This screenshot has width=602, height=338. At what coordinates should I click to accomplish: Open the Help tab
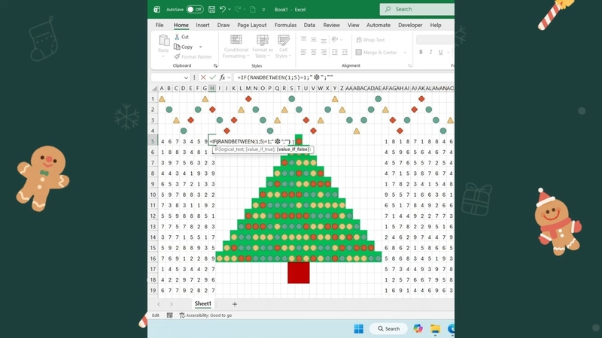point(436,25)
